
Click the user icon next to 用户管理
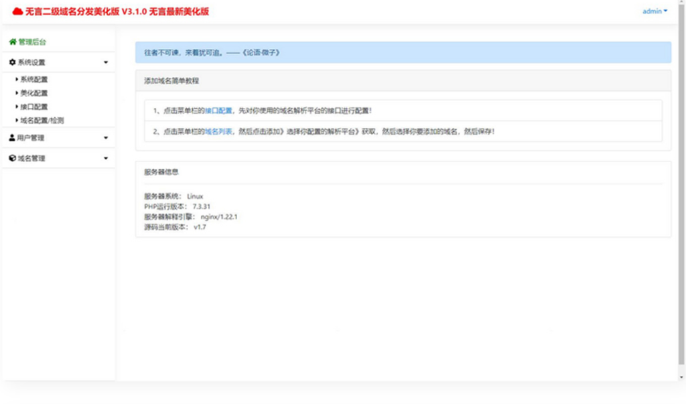[x=11, y=138]
